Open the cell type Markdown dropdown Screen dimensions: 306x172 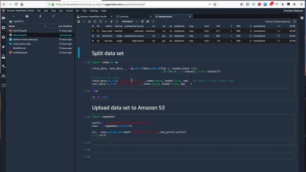pos(130,21)
